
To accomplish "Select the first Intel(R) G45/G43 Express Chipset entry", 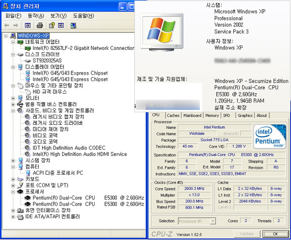I will (70, 73).
